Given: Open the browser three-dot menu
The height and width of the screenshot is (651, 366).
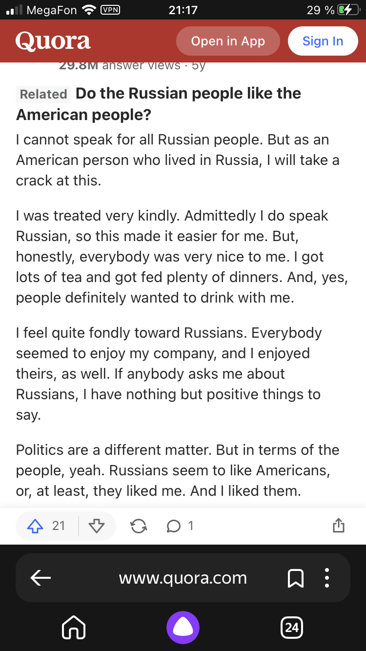Looking at the screenshot, I should coord(327,578).
